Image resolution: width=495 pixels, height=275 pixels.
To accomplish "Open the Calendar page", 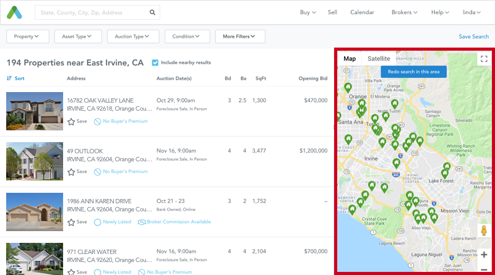I will [x=362, y=12].
